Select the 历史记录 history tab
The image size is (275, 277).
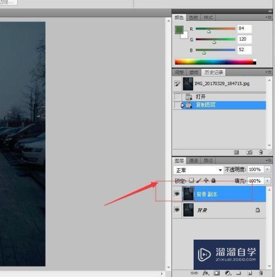pyautogui.click(x=213, y=73)
